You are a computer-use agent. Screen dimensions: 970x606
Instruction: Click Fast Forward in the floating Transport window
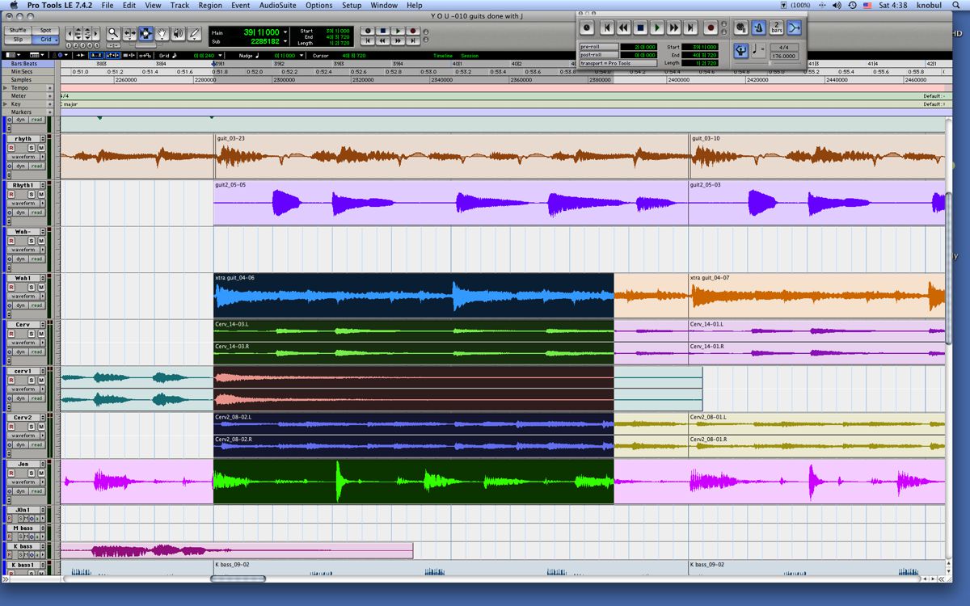(x=674, y=27)
